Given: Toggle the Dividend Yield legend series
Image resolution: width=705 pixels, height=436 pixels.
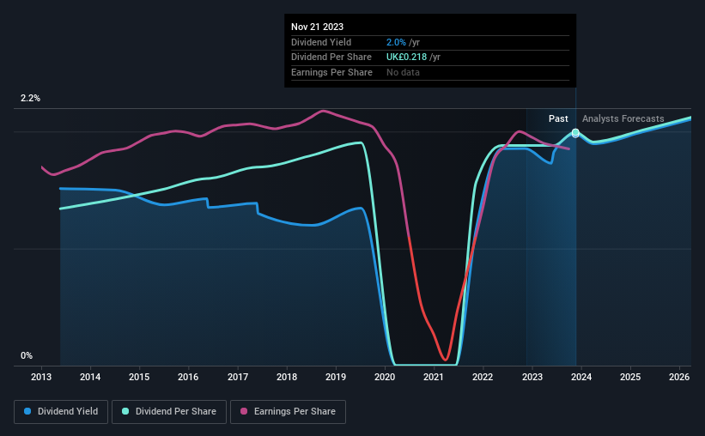Looking at the screenshot, I should tap(61, 412).
